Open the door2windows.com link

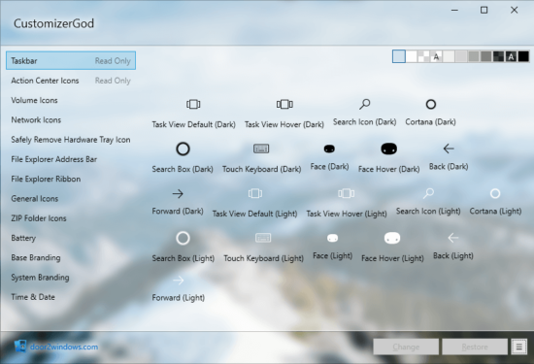[64, 347]
